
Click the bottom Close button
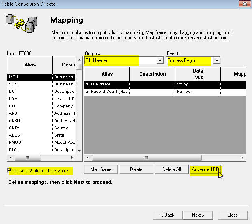(233, 215)
